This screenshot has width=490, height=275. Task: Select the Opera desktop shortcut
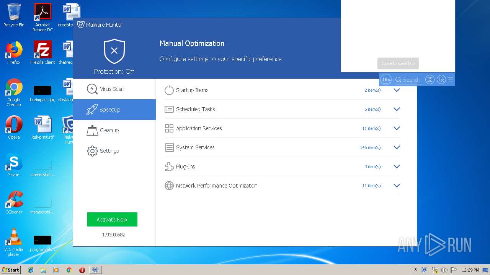[14, 128]
